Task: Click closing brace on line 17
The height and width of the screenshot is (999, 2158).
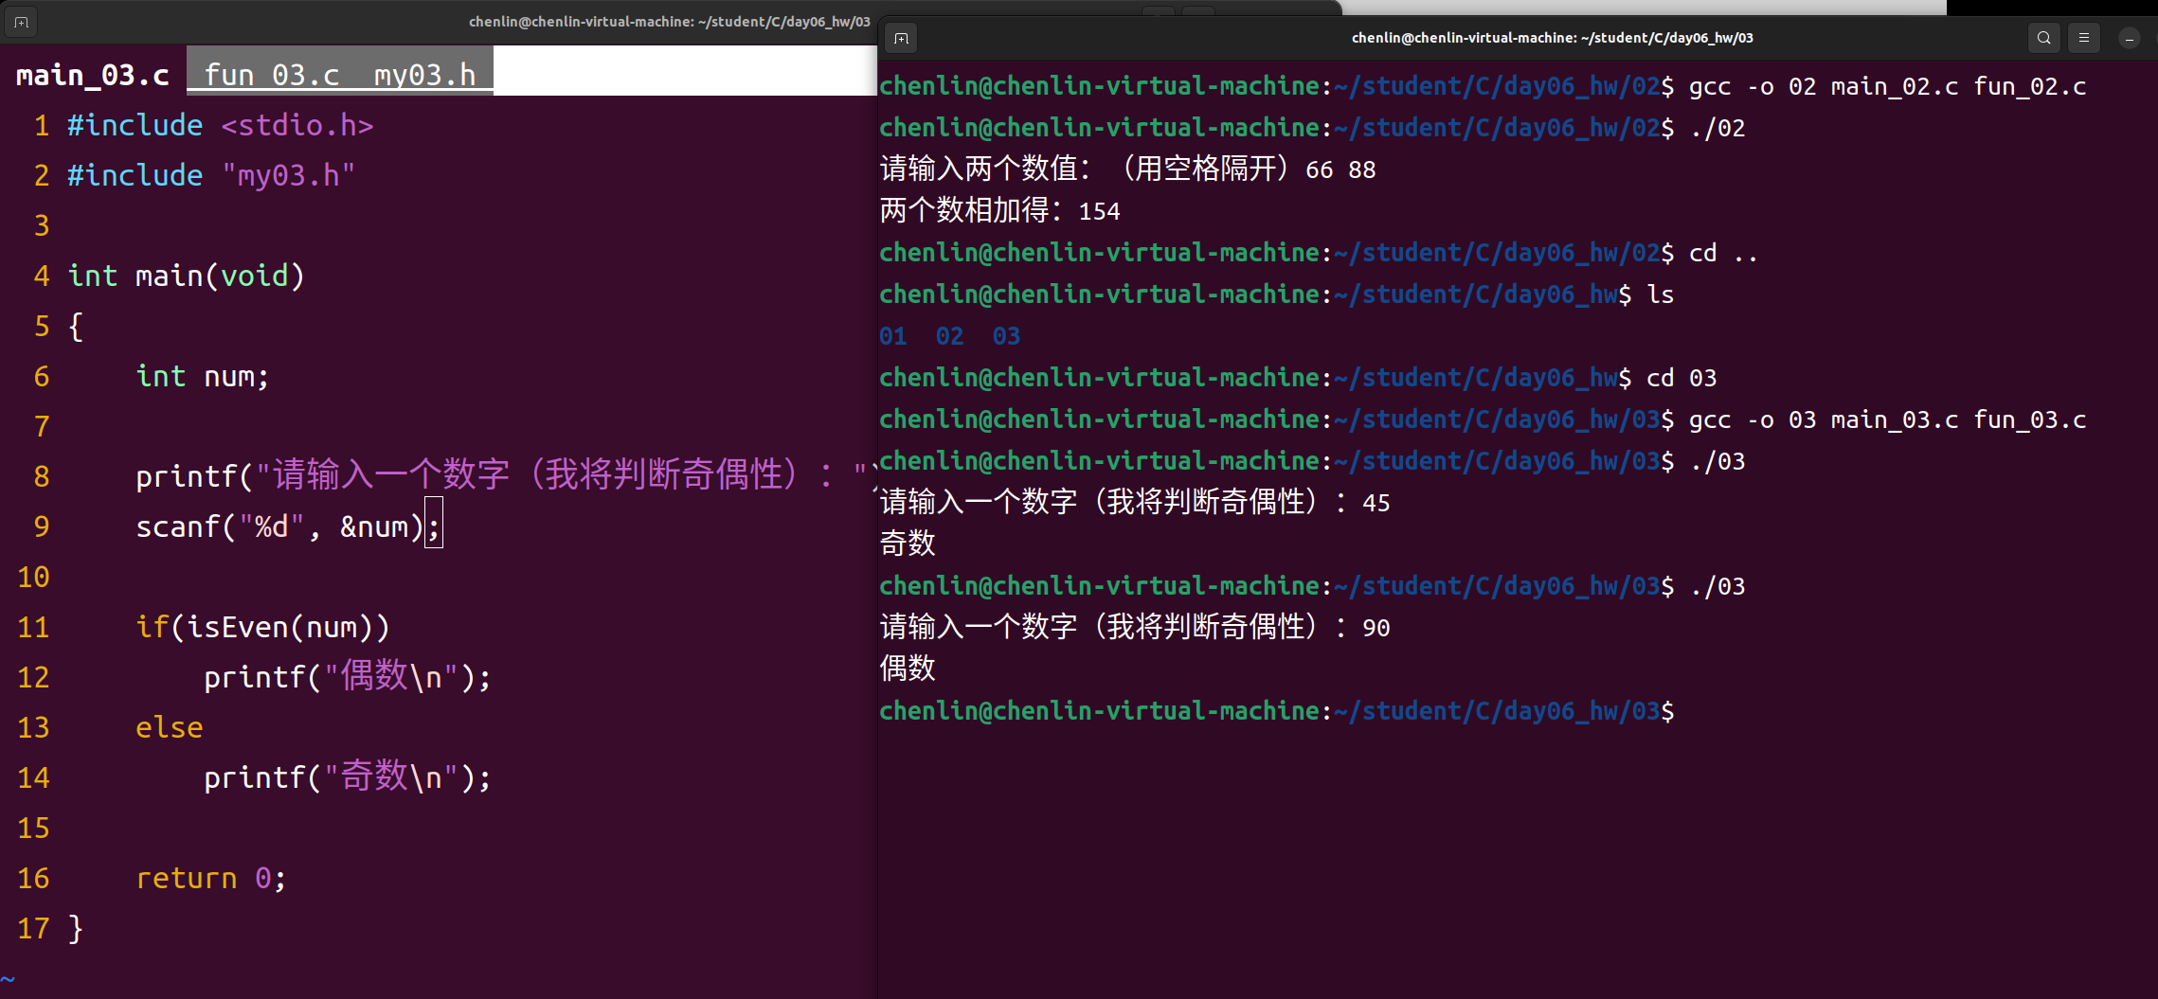Action: point(76,928)
